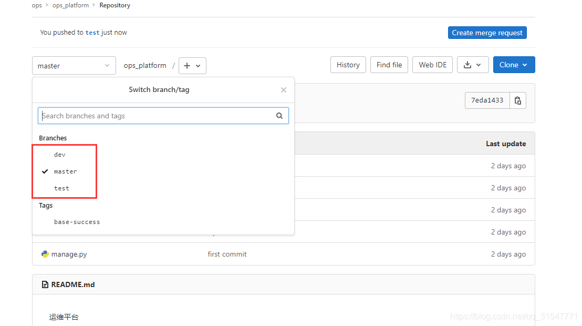Viewport: 582px width, 326px height.
Task: Open the download source code dropdown
Action: 473,65
